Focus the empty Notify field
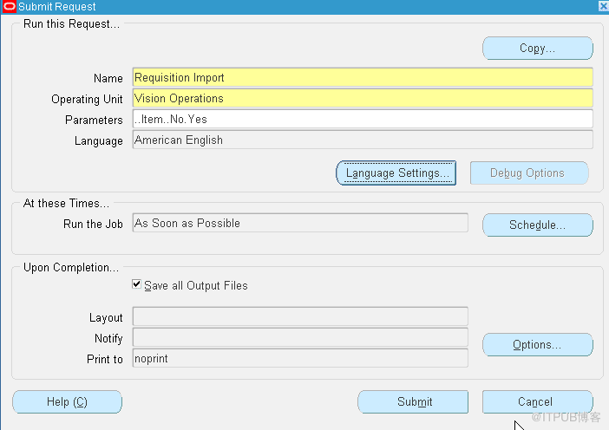This screenshot has height=430, width=609. click(x=299, y=338)
